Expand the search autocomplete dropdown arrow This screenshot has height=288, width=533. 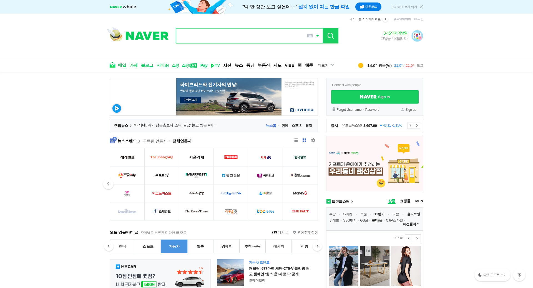(x=318, y=36)
